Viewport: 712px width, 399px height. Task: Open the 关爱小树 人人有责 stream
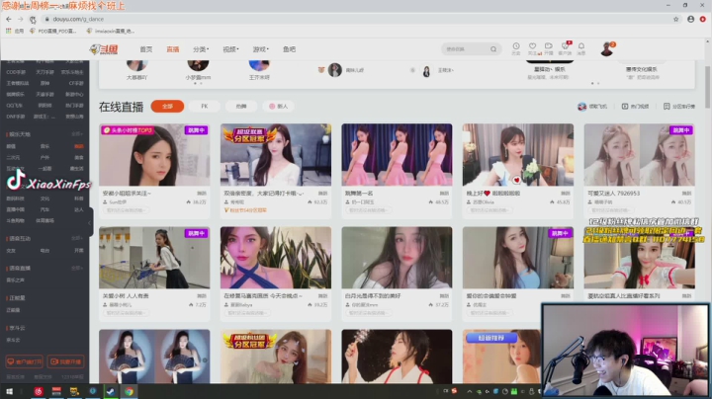(154, 258)
